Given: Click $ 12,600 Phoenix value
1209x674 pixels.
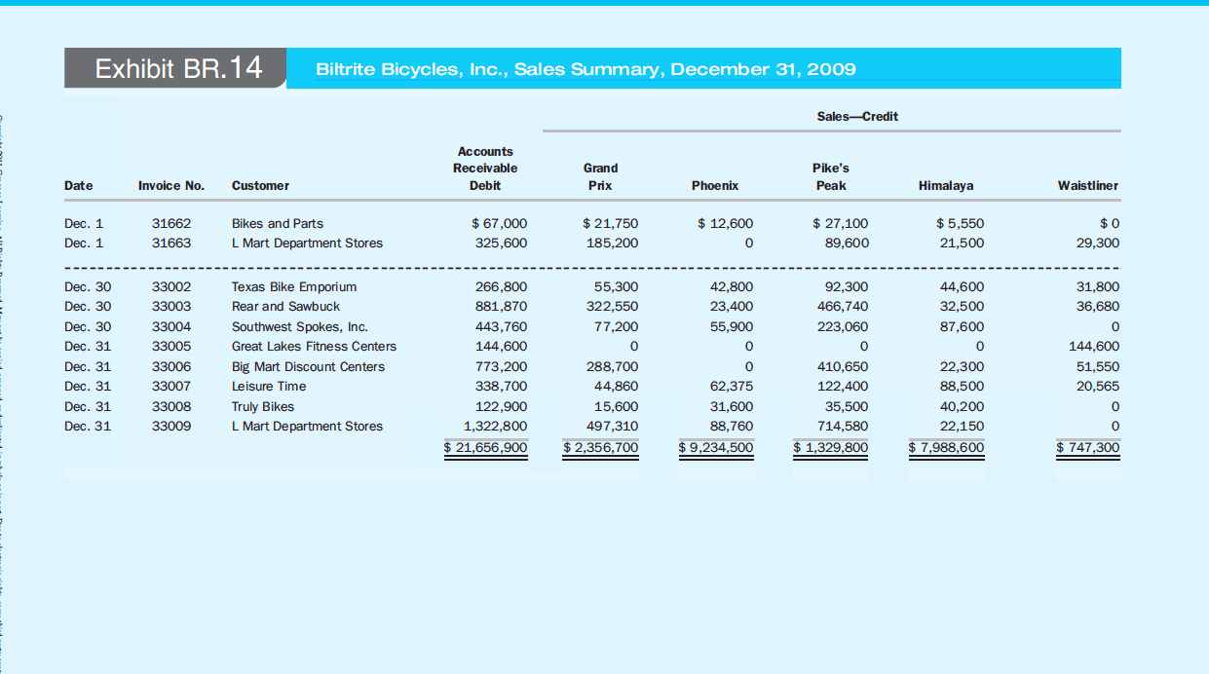Looking at the screenshot, I should (726, 223).
